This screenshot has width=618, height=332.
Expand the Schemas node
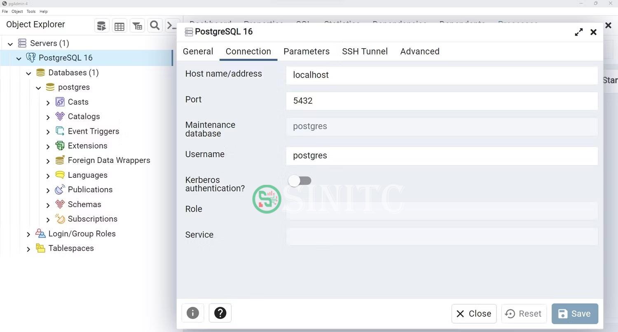48,205
